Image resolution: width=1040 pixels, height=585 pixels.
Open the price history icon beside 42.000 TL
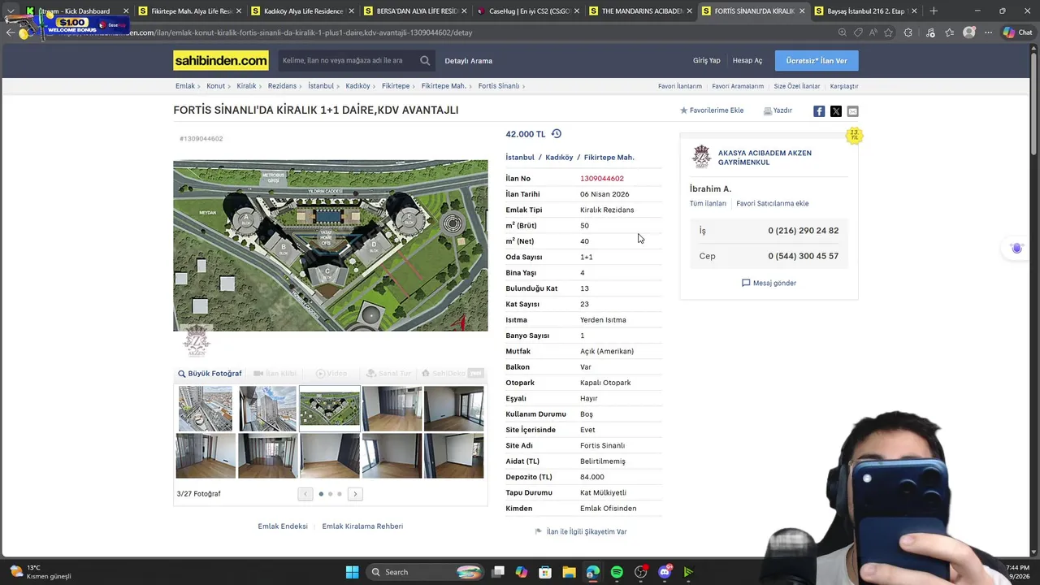[557, 134]
